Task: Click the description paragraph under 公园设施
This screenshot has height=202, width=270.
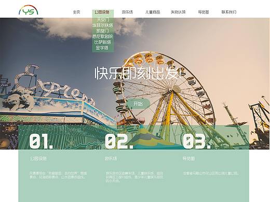Action: click(58, 175)
